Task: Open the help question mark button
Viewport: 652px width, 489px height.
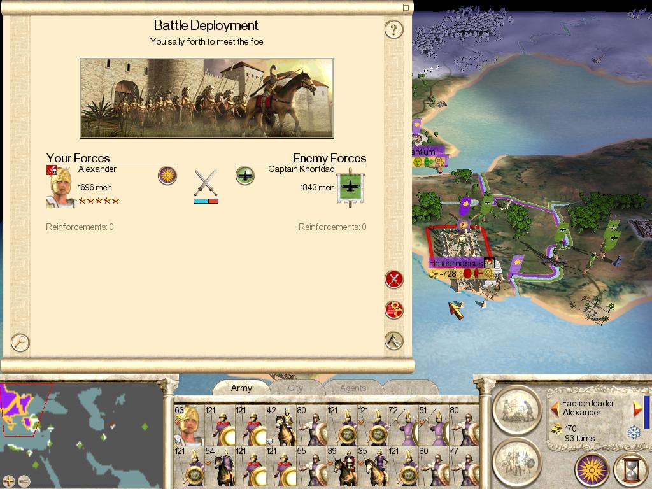Action: [393, 29]
